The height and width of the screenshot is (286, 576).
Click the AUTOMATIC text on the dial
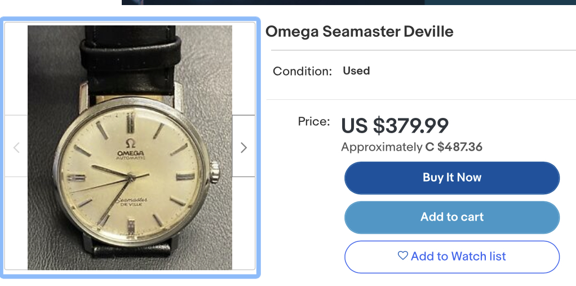(130, 158)
